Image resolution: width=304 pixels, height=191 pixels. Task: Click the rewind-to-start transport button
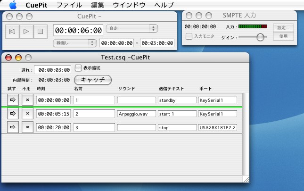click(12, 32)
